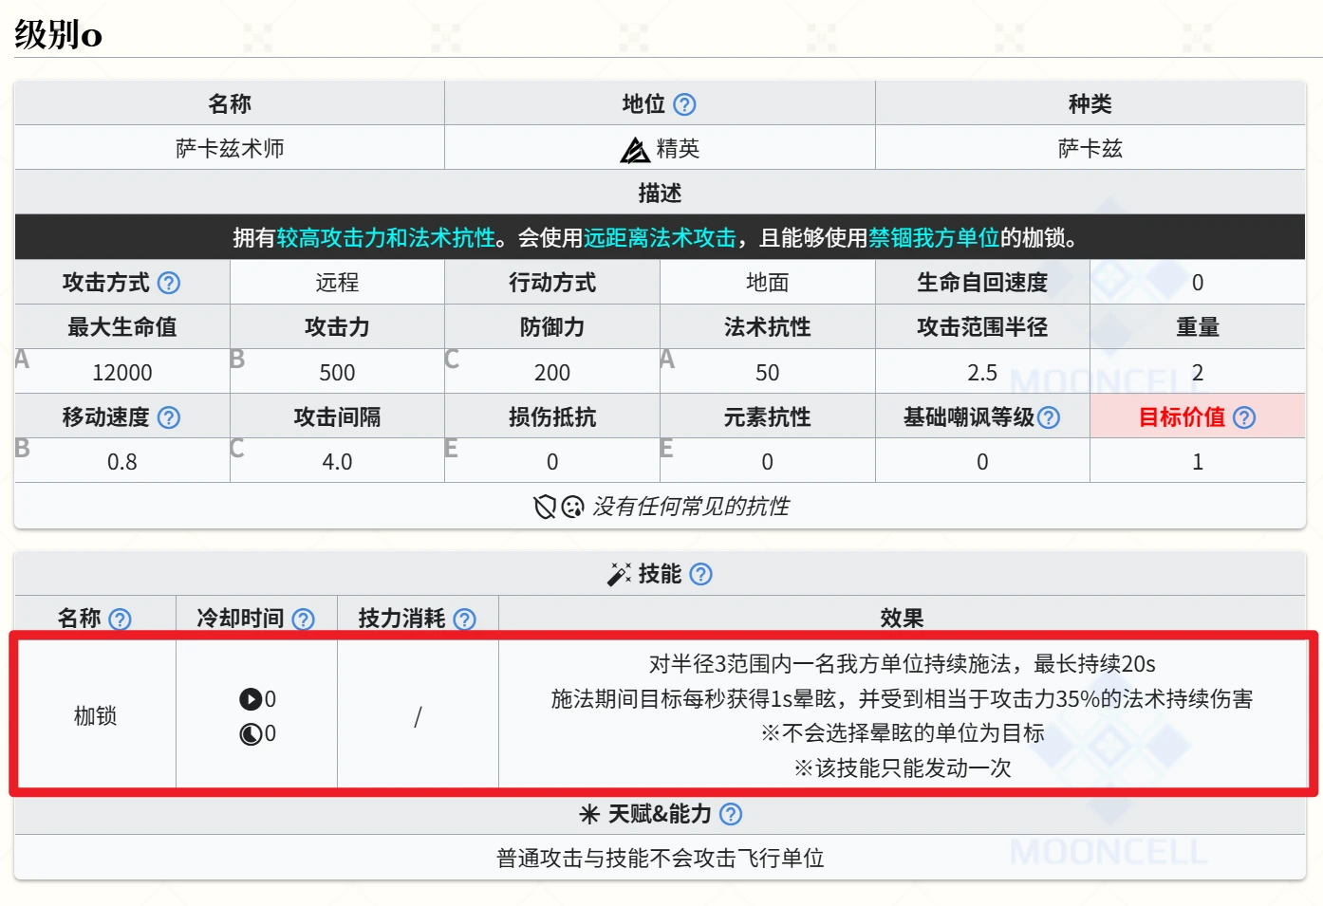Open the help icon next to 技力消耗

point(464,619)
